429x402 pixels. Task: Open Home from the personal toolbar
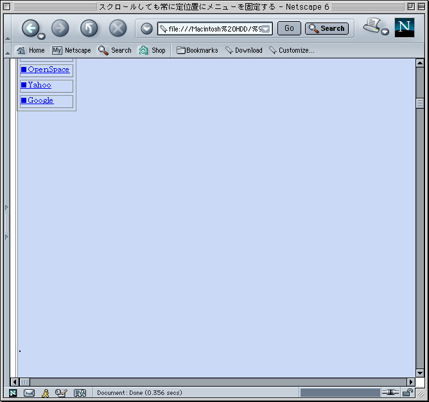pyautogui.click(x=31, y=50)
